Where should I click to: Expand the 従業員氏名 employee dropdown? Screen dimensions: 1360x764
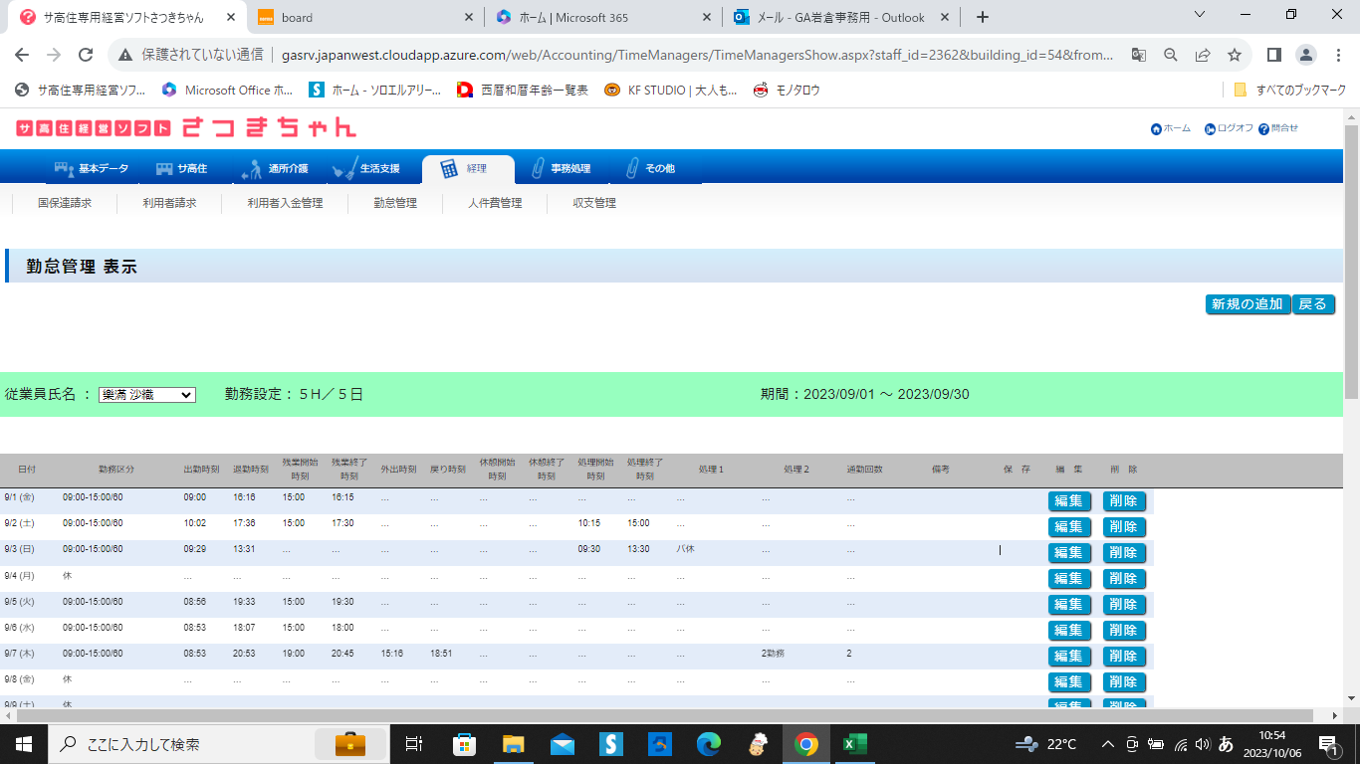pyautogui.click(x=147, y=395)
